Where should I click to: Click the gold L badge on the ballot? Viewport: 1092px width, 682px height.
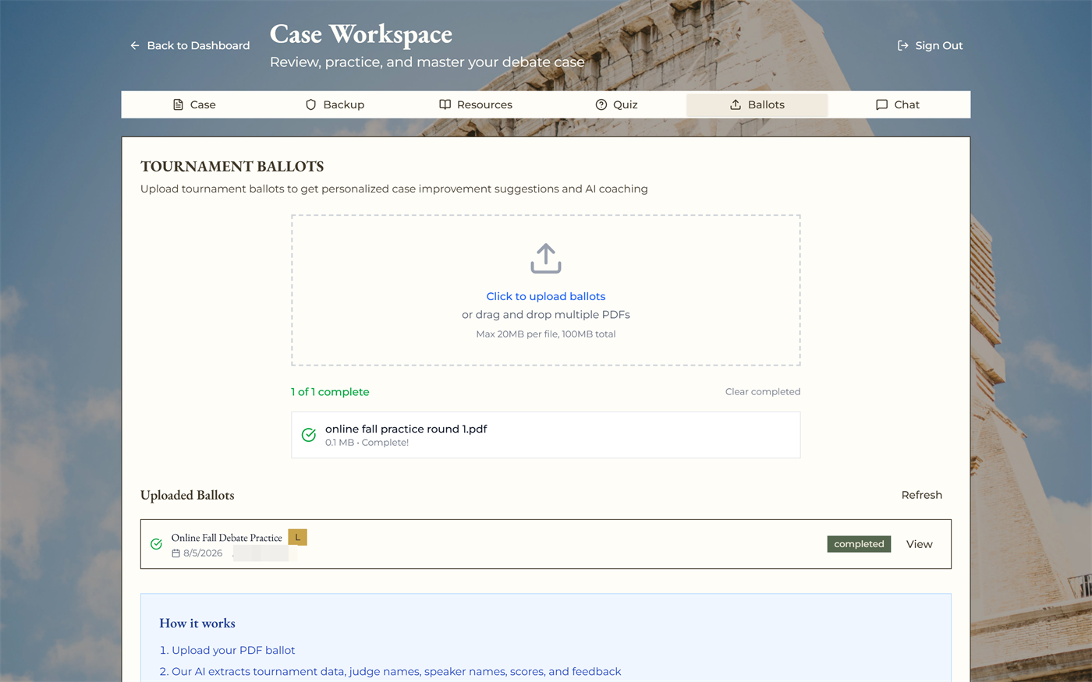point(297,537)
